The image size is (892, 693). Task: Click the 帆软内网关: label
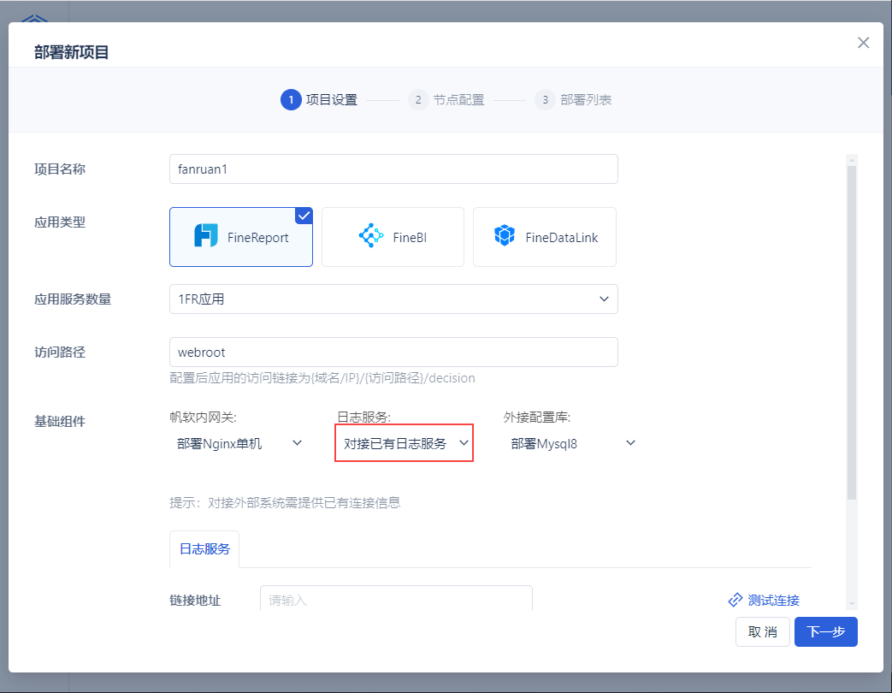click(203, 417)
